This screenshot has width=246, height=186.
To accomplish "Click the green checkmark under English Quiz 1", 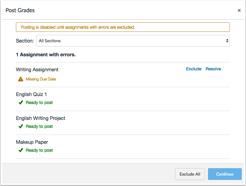I will point(20,102).
